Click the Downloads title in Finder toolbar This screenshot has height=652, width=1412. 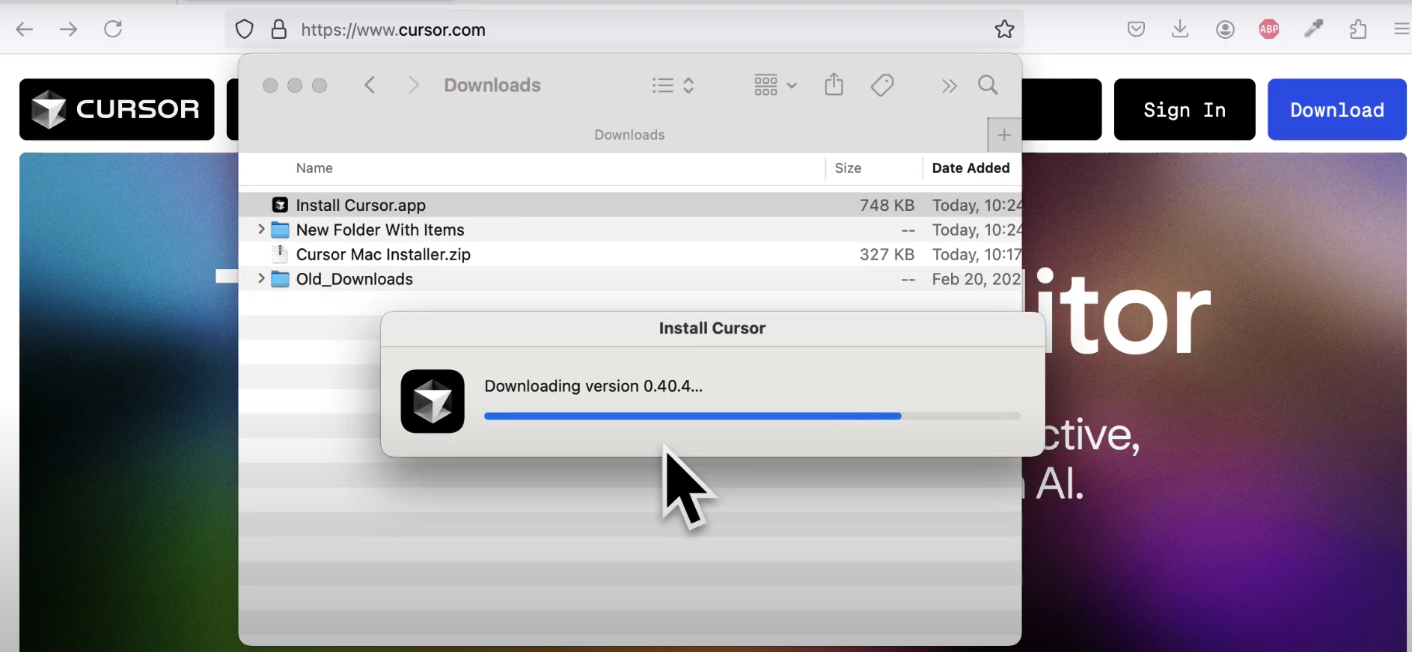pyautogui.click(x=492, y=85)
